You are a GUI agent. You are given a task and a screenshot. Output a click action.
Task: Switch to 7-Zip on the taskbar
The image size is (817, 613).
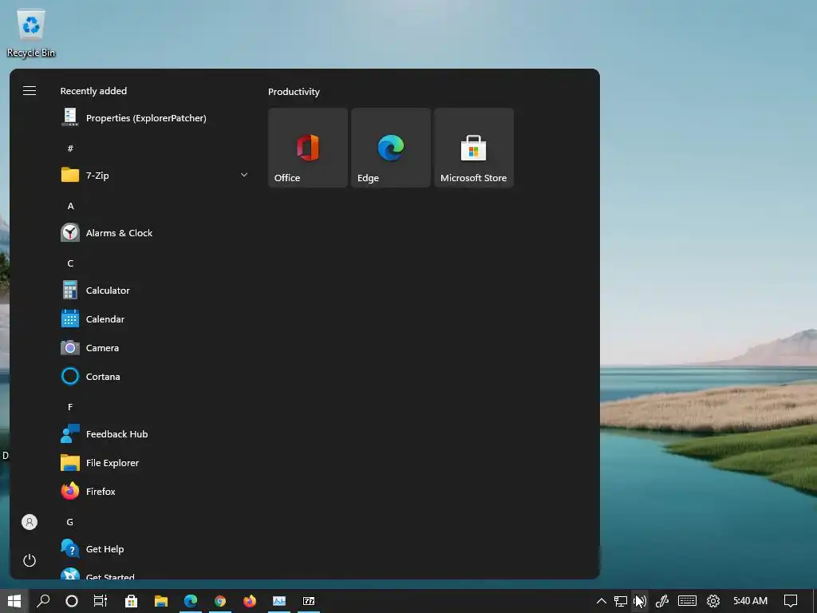click(x=309, y=601)
